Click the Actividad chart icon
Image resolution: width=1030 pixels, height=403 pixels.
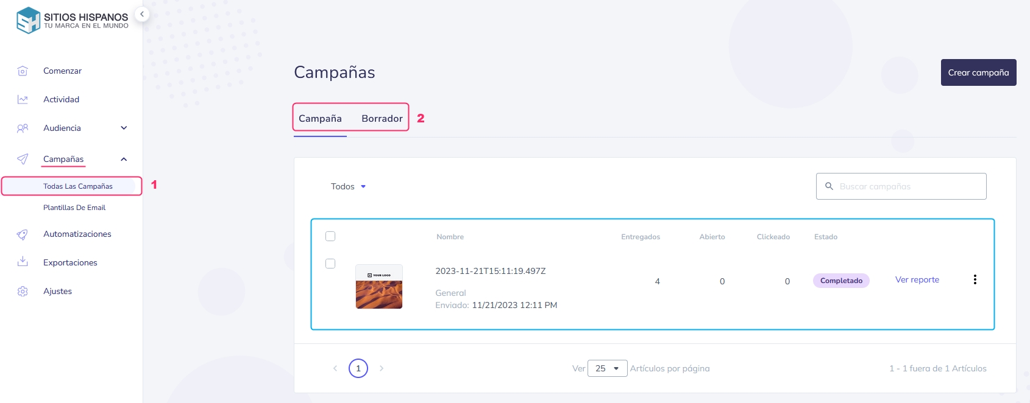[23, 100]
